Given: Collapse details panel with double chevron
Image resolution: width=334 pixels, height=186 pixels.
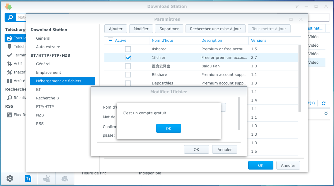Looking at the screenshot, I should point(326,113).
